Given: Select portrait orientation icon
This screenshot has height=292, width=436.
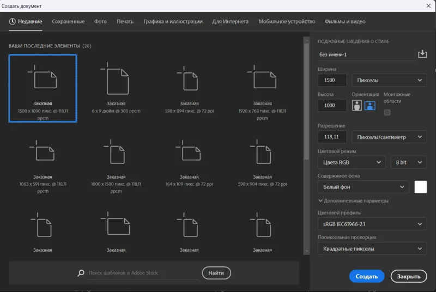Looking at the screenshot, I should point(358,106).
